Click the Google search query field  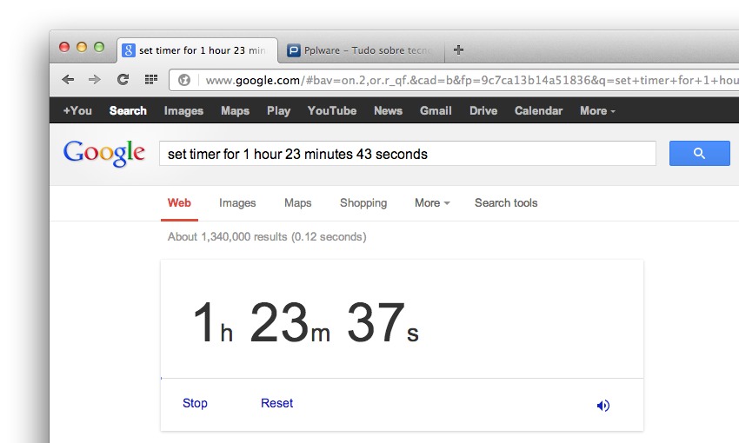(x=407, y=154)
